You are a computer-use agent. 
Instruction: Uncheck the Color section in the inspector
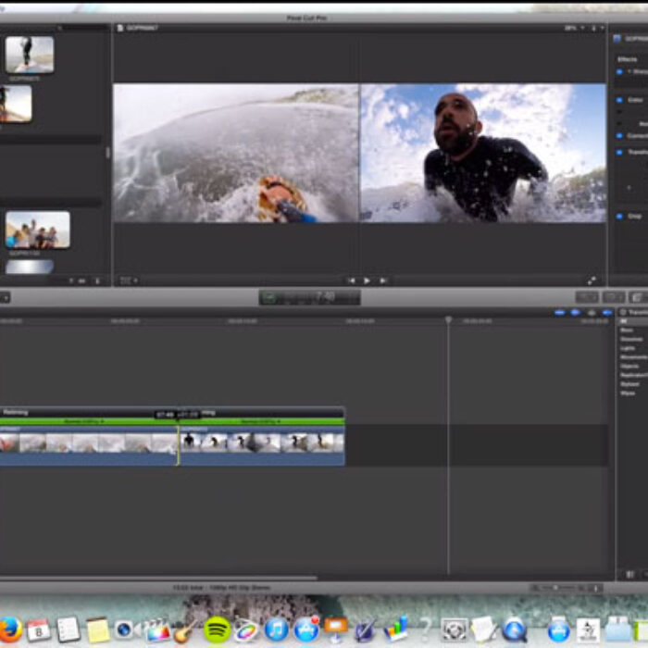[619, 100]
